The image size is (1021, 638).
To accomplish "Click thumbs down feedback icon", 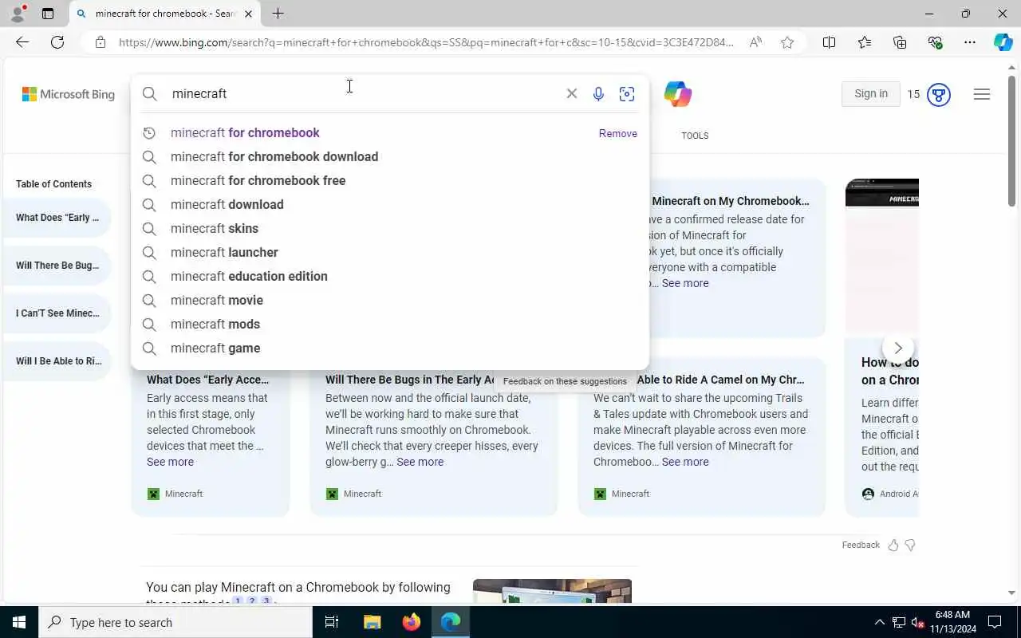I will (910, 545).
